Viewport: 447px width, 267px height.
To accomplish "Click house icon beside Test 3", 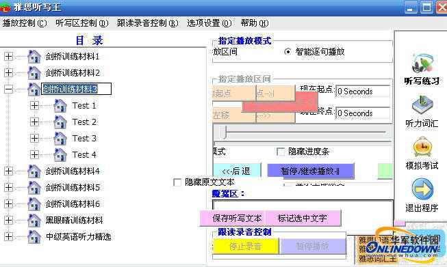I will coord(60,139).
